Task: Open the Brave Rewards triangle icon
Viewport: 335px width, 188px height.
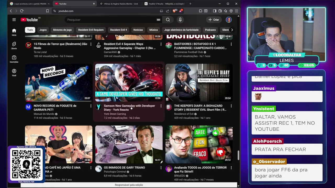Action: point(181,11)
